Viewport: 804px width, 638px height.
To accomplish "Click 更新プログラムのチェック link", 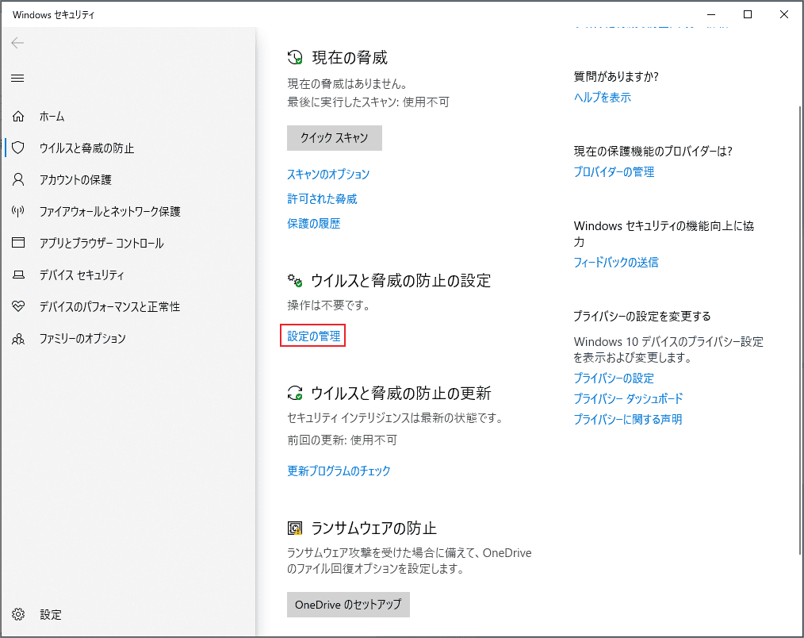I will click(x=339, y=471).
